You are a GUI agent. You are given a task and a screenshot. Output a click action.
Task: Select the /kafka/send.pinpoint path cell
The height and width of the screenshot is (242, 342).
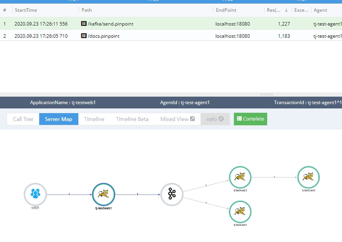110,24
